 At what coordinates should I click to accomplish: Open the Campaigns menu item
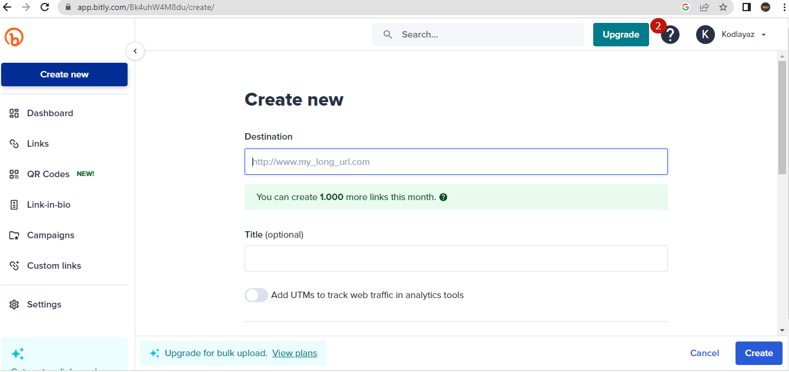click(51, 235)
